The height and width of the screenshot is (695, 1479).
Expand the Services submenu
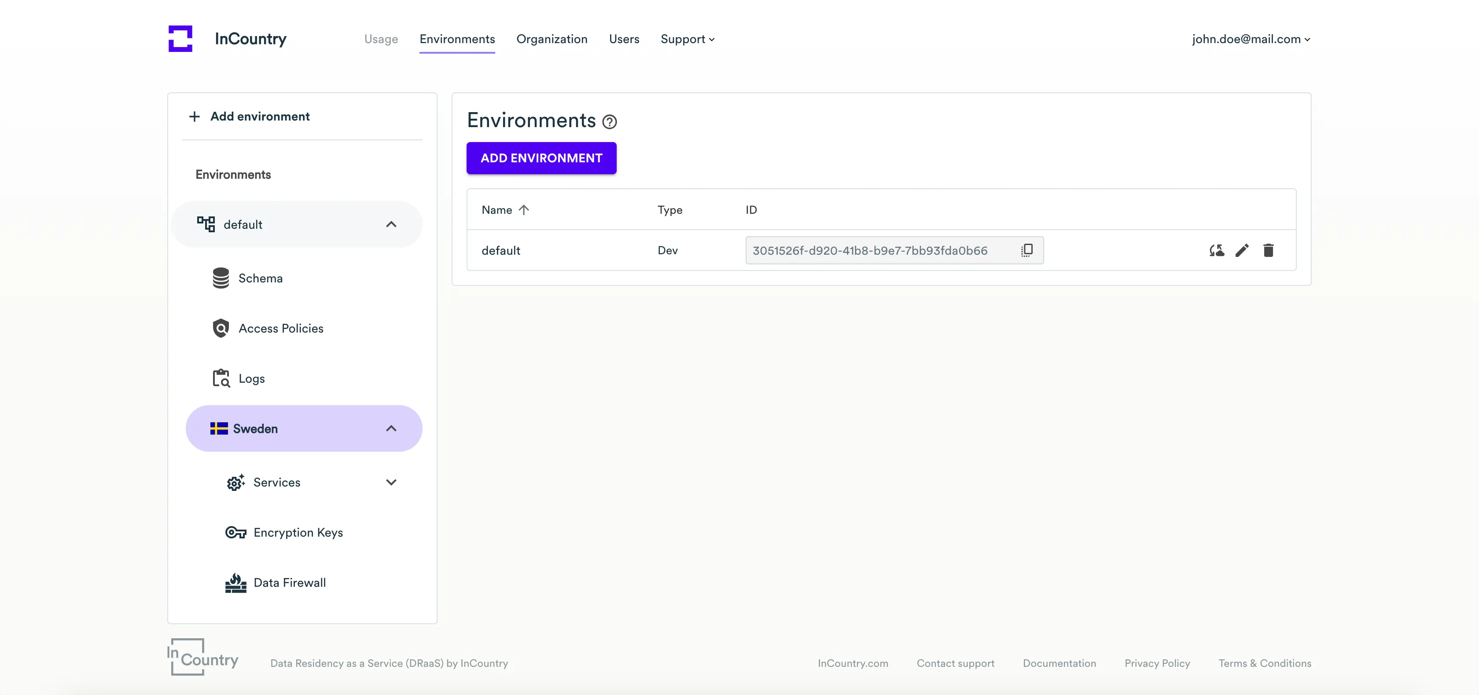(x=391, y=483)
